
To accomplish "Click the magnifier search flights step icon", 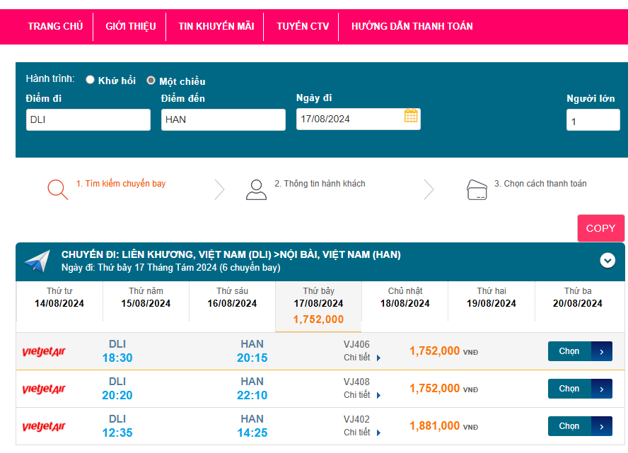I will click(57, 189).
